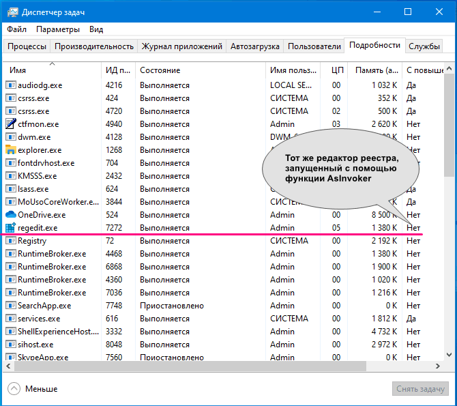Click the services.exe process icon

(x=11, y=319)
